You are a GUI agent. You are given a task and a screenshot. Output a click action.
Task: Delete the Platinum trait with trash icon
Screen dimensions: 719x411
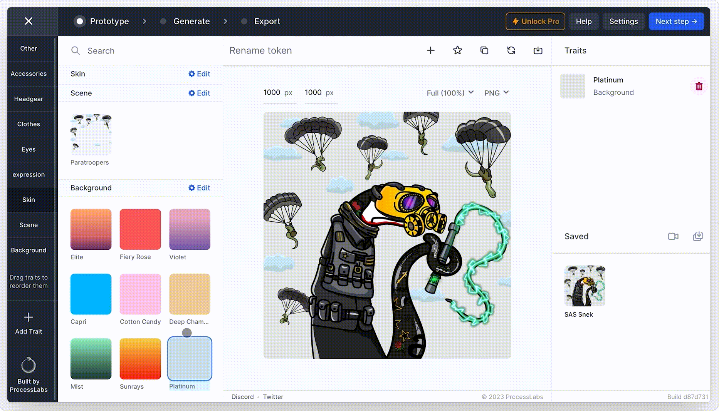pos(699,86)
